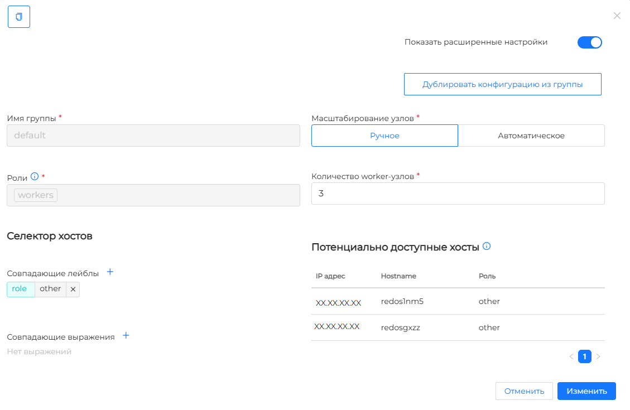Toggle 'Показать расширенные настройки' switch
This screenshot has width=630, height=410.
[589, 42]
